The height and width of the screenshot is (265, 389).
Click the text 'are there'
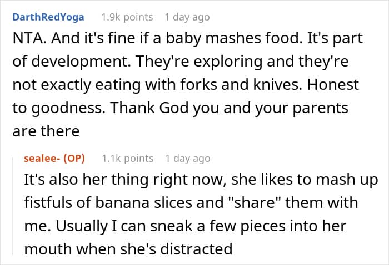point(46,131)
